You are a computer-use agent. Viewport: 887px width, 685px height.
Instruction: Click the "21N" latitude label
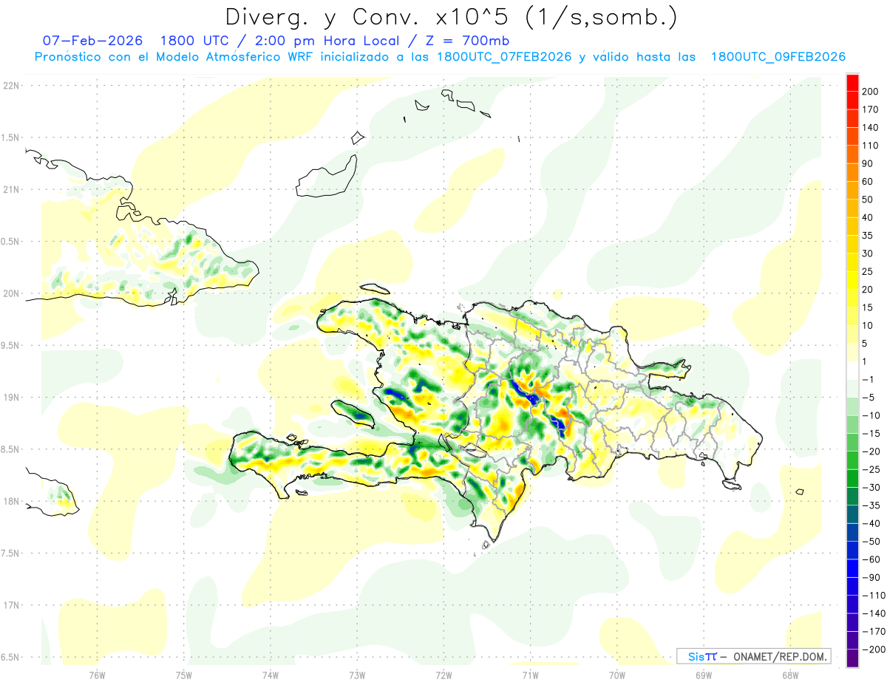pyautogui.click(x=11, y=189)
